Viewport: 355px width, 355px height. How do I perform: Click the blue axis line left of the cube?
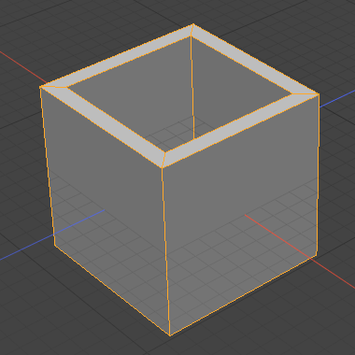[x=26, y=247]
